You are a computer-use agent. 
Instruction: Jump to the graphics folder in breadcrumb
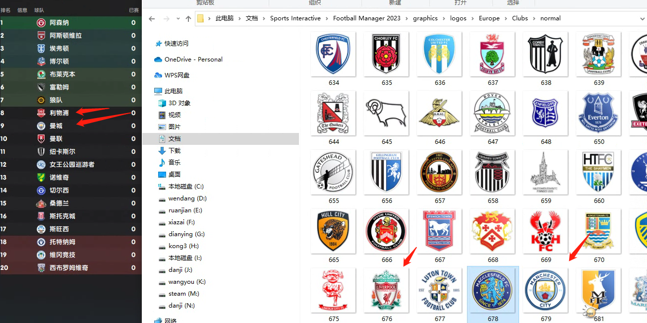425,18
